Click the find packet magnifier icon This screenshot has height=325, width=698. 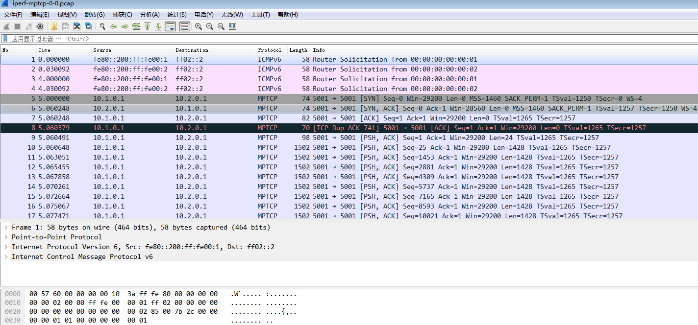[x=102, y=26]
